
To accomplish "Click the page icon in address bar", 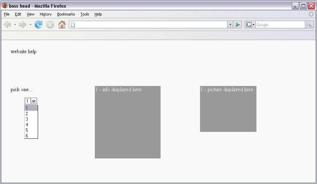I will coord(73,25).
